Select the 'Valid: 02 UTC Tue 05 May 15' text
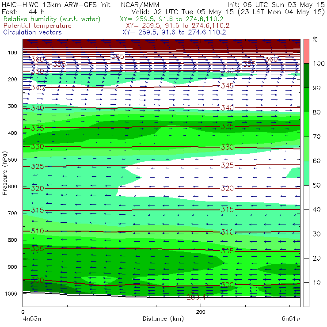This screenshot has width=327, height=327. [x=183, y=12]
